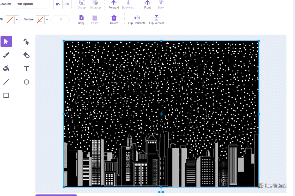
Task: Click the bottom-left corner selection handle
Action: click(64, 187)
